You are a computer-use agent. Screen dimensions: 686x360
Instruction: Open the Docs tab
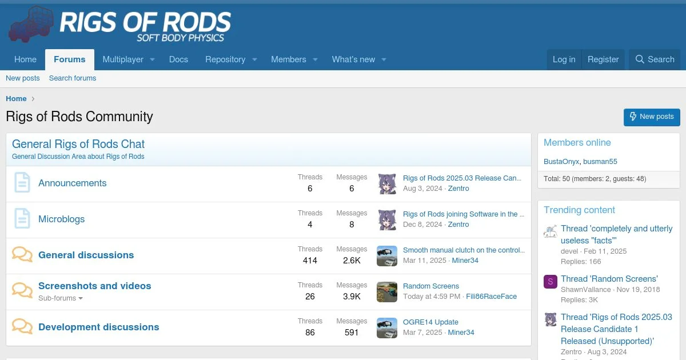tap(178, 59)
